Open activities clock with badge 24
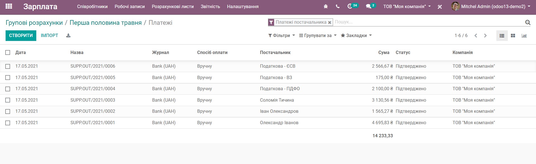Screen dimensions: 536x164 pyautogui.click(x=353, y=6)
